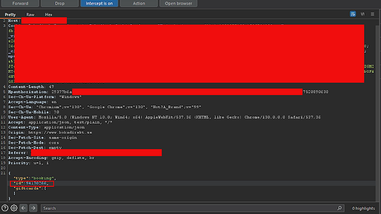Click the magnifier icon in search box
Image resolution: width=381 pixels, height=214 pixels.
(x=340, y=208)
